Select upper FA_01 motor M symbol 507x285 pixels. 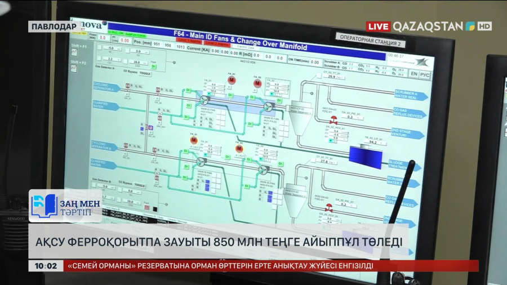pyautogui.click(x=232, y=80)
